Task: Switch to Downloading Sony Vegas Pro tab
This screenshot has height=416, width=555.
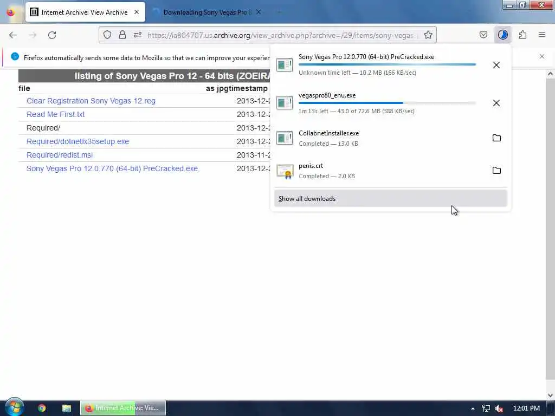Action: pos(207,12)
